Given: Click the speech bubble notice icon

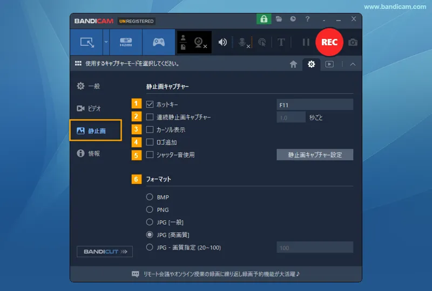Looking at the screenshot, I should 136,274.
